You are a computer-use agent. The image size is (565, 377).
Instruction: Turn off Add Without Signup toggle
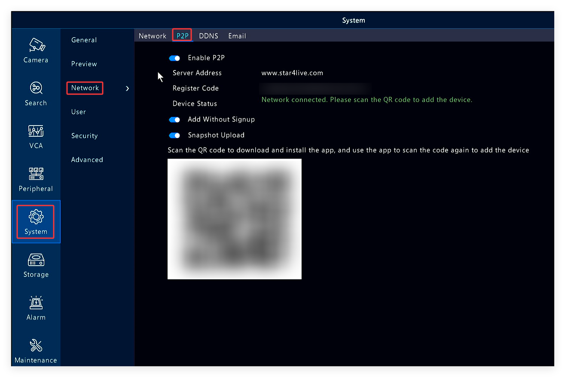(174, 120)
